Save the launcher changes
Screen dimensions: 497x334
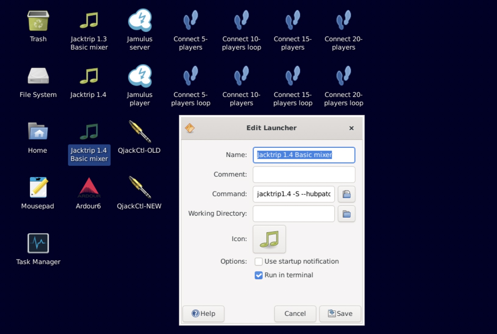point(340,314)
